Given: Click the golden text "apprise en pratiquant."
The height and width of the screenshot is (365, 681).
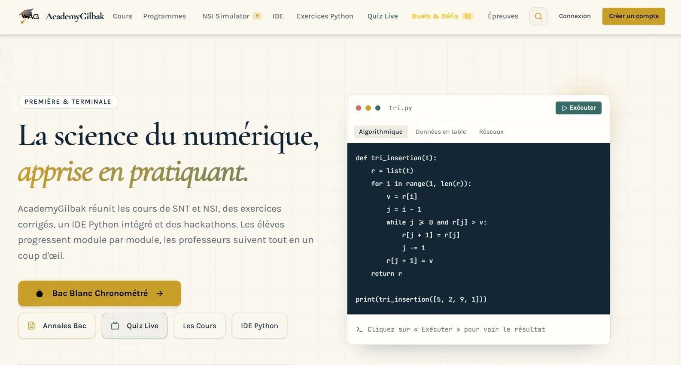Looking at the screenshot, I should point(133,173).
